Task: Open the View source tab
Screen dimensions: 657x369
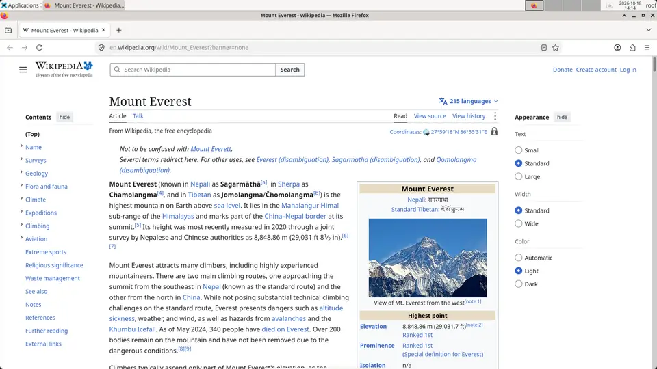Action: click(x=430, y=116)
